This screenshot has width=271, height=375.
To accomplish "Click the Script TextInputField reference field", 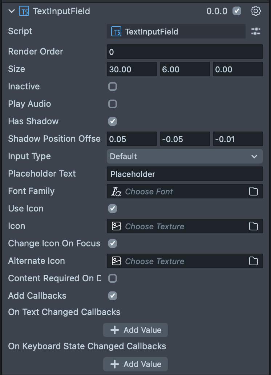I will click(x=176, y=32).
